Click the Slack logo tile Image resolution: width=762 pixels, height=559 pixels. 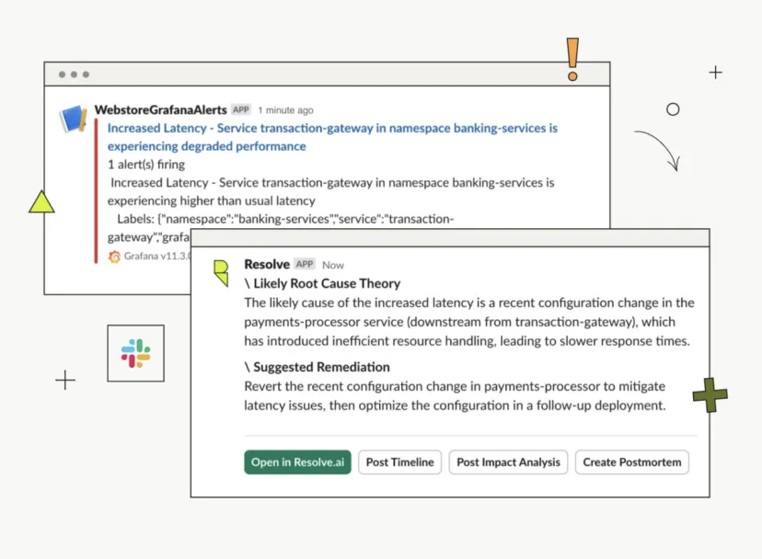click(x=135, y=353)
